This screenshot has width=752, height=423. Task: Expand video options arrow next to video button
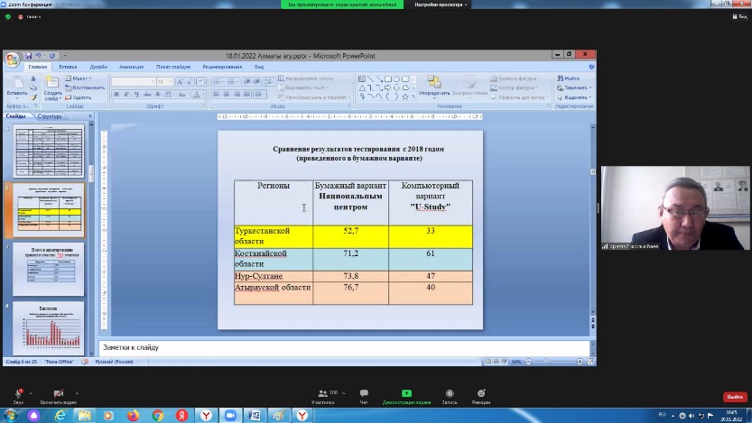[77, 392]
